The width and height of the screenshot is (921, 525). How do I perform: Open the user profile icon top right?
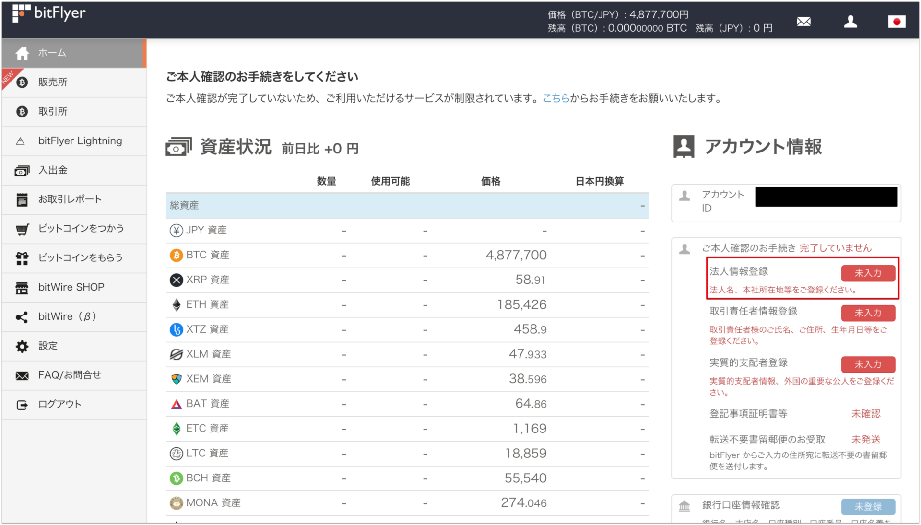[x=850, y=21]
